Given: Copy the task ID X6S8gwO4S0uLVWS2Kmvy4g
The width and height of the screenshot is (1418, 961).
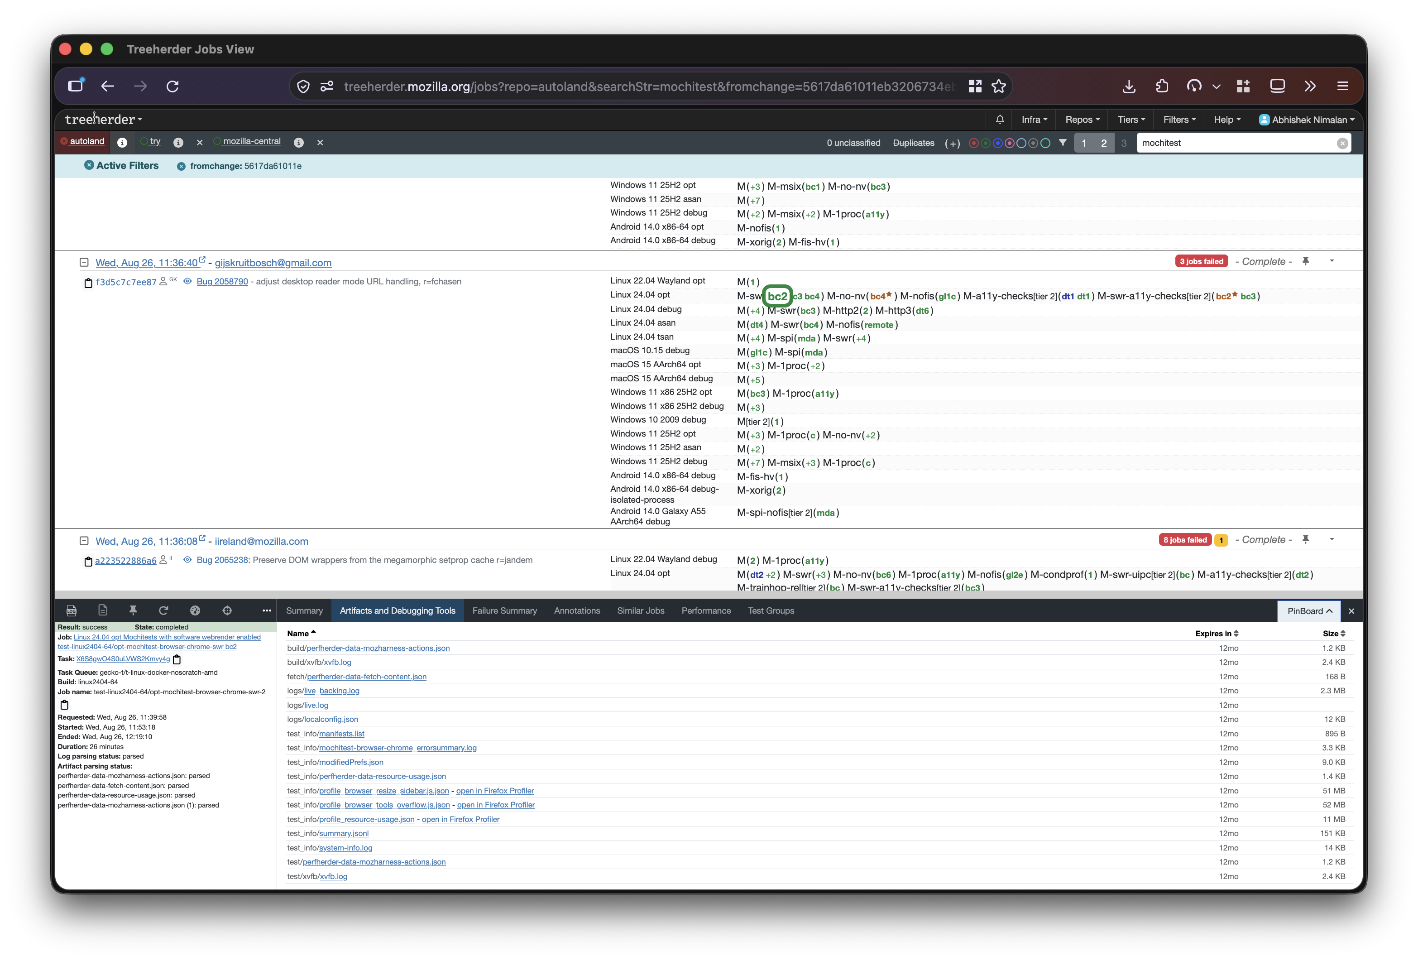Looking at the screenshot, I should point(177,659).
